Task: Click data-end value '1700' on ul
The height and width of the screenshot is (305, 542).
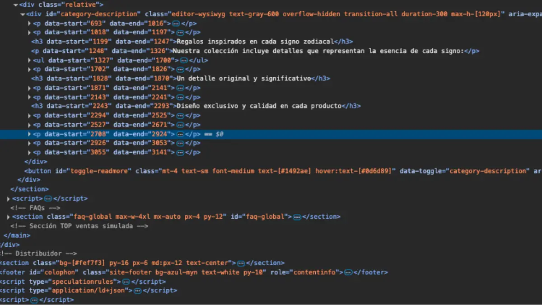Action: pyautogui.click(x=164, y=60)
